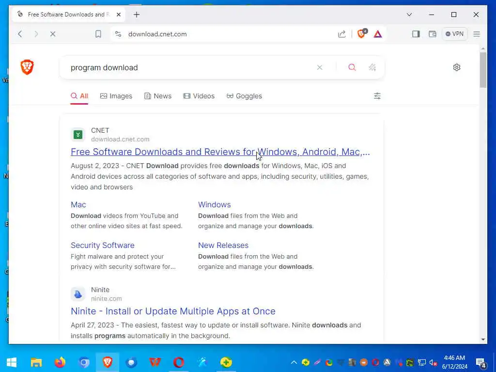
Task: Open the Brave Wallet icon
Action: pyautogui.click(x=432, y=34)
